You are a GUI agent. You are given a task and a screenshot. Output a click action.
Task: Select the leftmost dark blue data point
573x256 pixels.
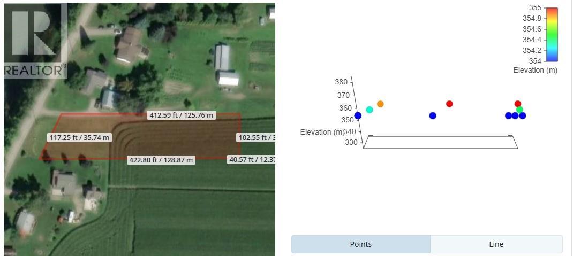point(358,115)
